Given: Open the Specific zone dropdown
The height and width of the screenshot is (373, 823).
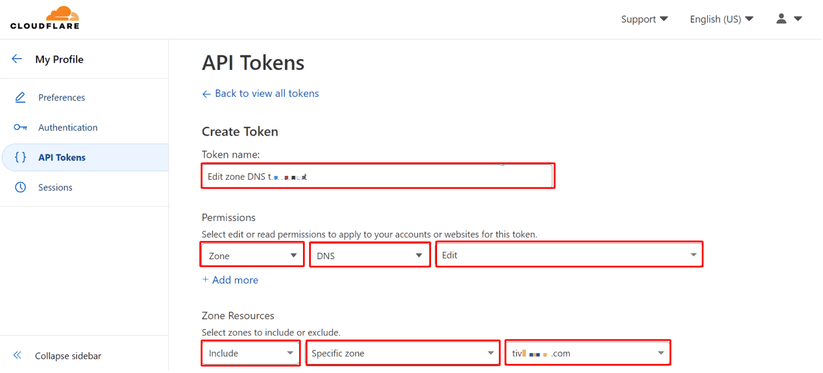Looking at the screenshot, I should [x=402, y=353].
